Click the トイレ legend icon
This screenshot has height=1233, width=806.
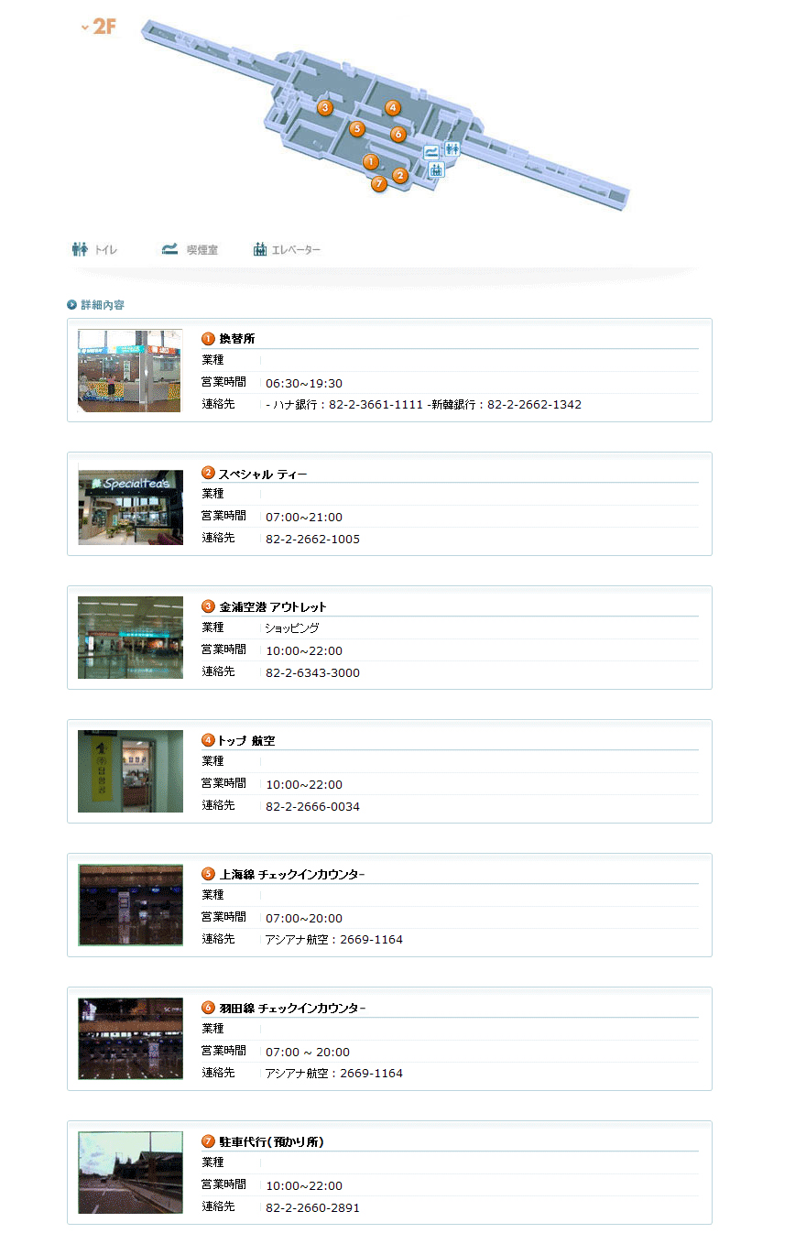(81, 249)
